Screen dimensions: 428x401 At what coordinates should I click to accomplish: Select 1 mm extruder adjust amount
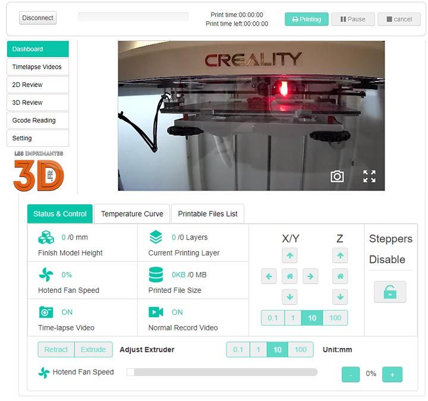258,349
